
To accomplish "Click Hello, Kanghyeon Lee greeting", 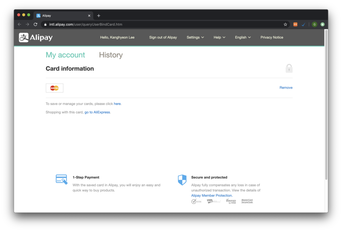I will 117,37.
